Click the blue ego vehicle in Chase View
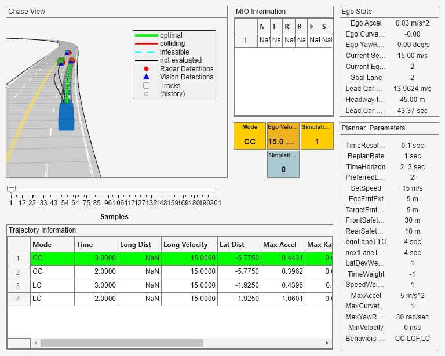This screenshot has height=356, width=445. (67, 117)
